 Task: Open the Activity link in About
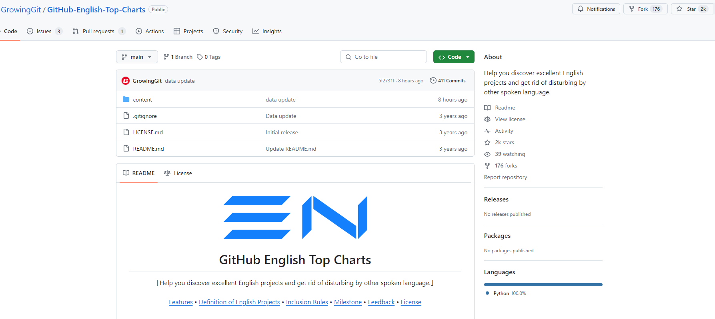tap(504, 131)
